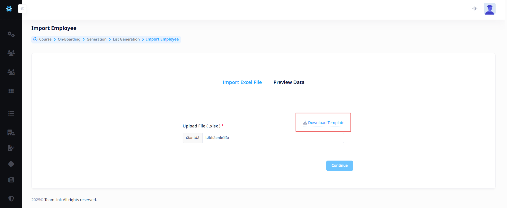Open the newspaper sidebar icon
The width and height of the screenshot is (507, 208).
point(11,180)
